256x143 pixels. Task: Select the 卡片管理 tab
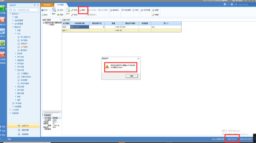(x=60, y=5)
